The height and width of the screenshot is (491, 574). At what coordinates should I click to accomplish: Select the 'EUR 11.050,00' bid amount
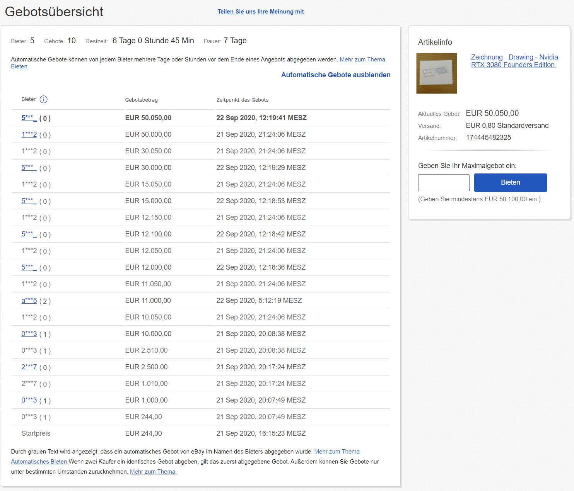coord(148,284)
